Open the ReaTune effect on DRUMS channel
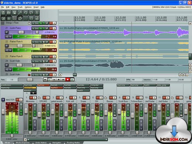This screenshot has width=192, height=144. coord(43,85)
